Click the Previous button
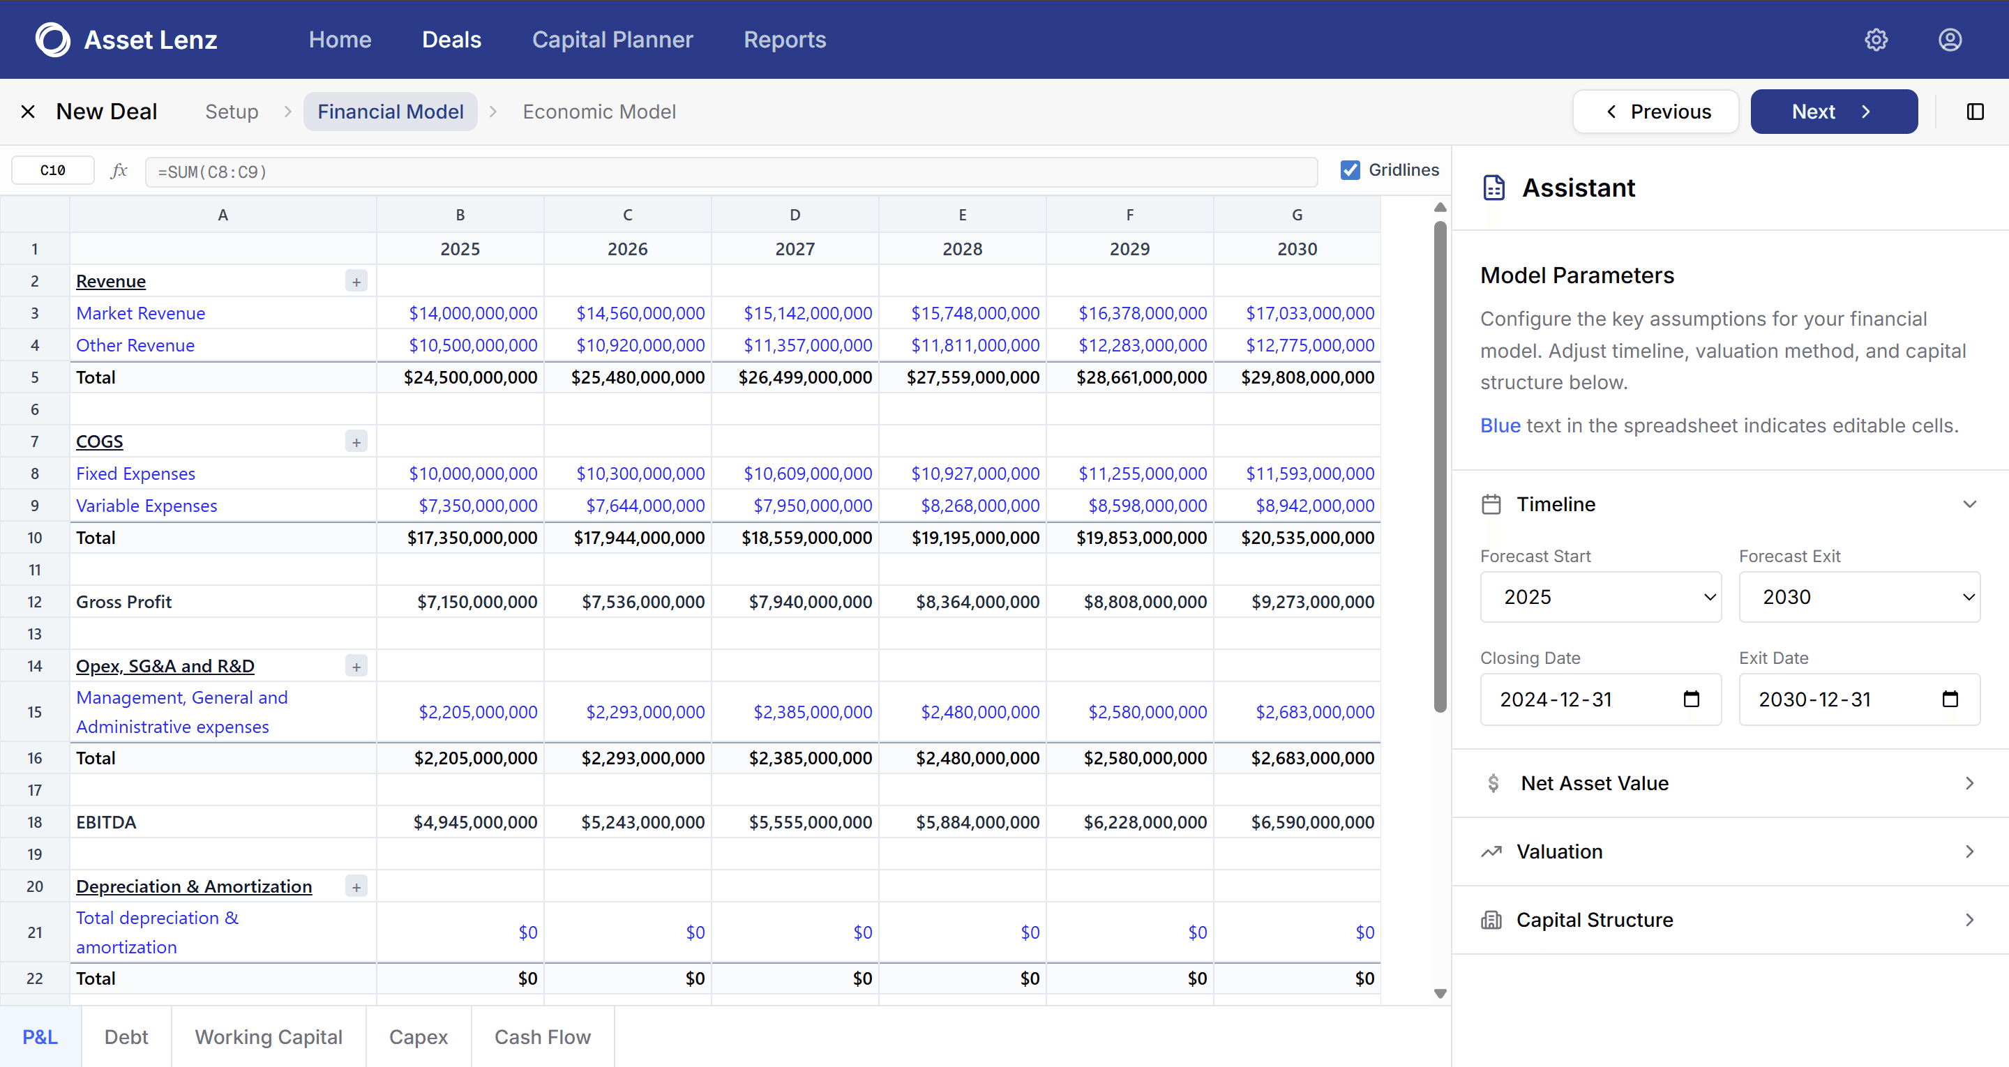Viewport: 2009px width, 1067px height. [x=1656, y=112]
